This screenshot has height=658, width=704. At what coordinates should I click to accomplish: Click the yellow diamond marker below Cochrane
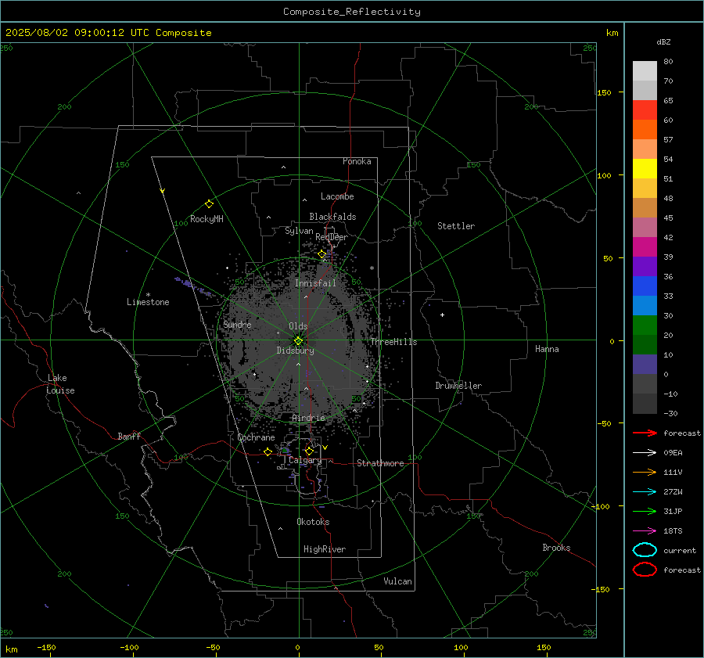tap(268, 451)
